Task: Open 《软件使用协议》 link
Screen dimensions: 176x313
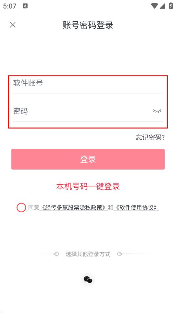Action: 136,208
